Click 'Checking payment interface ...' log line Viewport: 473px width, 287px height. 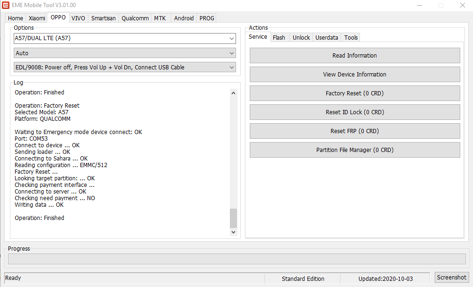pos(54,185)
